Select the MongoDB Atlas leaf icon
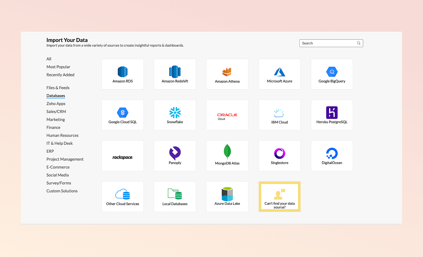423x257 pixels. click(x=227, y=152)
